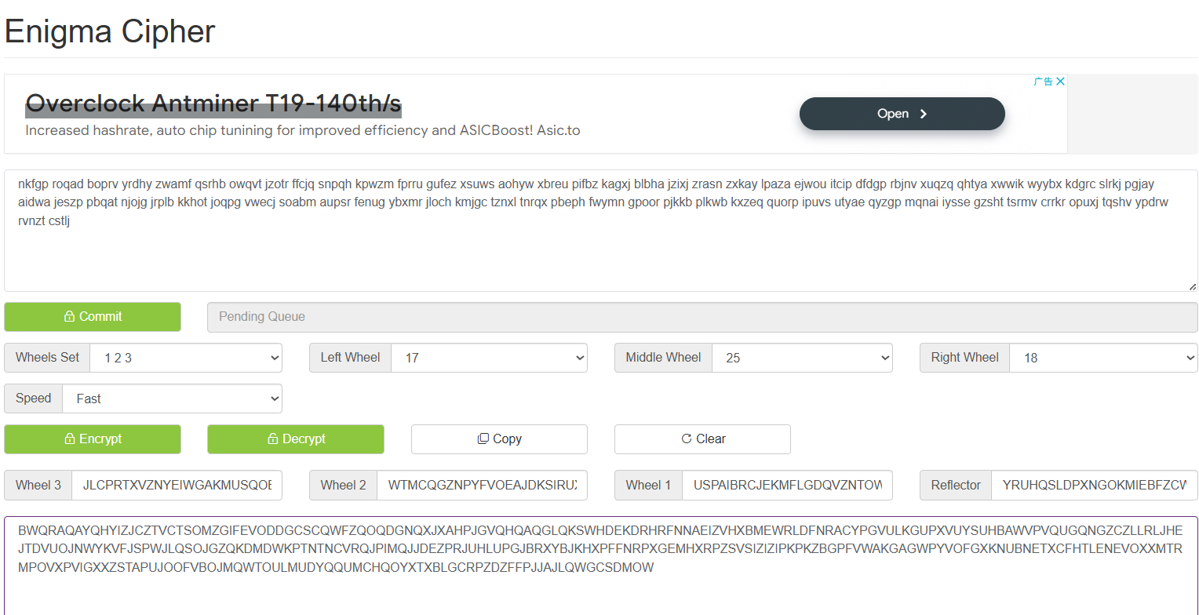Click the Wheel 1 wiring field
The image size is (1199, 615).
click(x=787, y=486)
